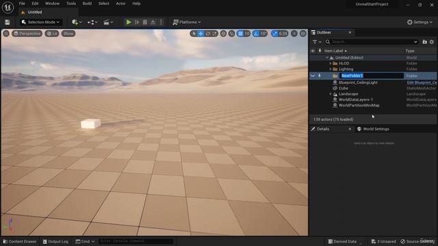Open the Build menu

coord(87,3)
